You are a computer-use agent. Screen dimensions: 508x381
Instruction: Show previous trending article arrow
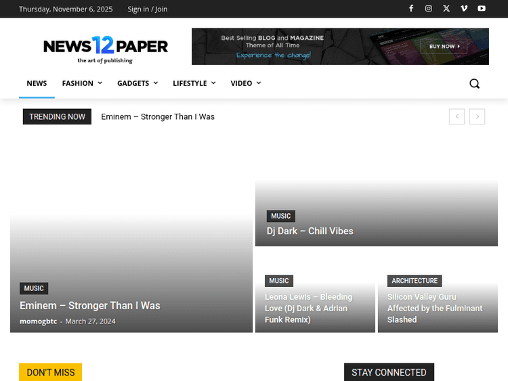coord(457,116)
